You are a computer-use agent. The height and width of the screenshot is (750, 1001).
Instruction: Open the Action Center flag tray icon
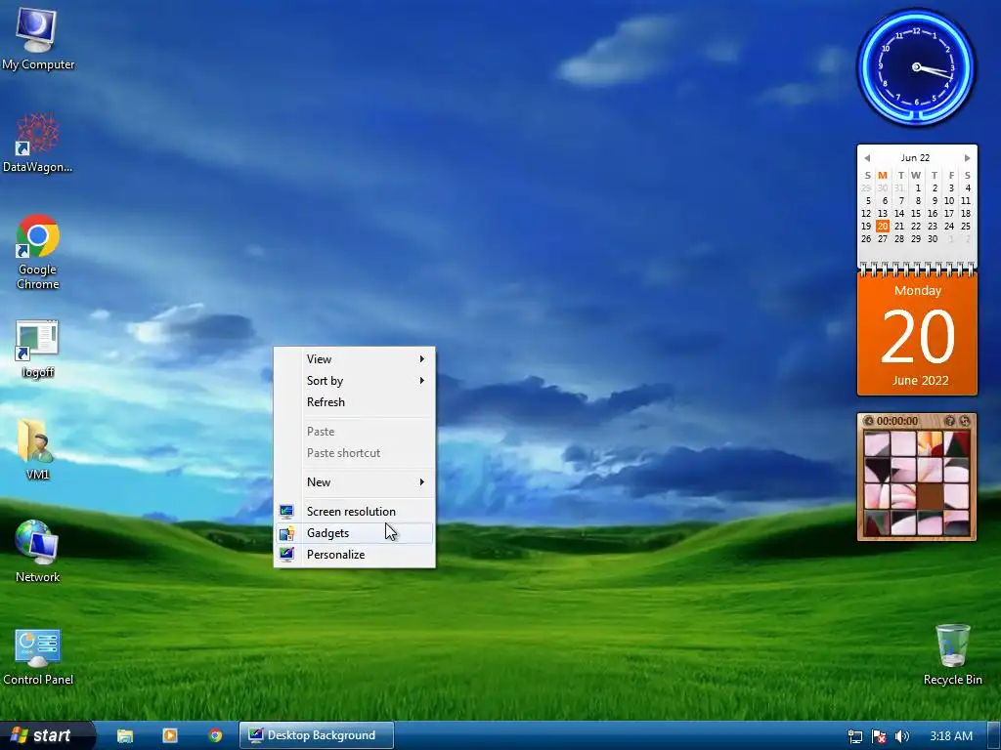tap(879, 736)
